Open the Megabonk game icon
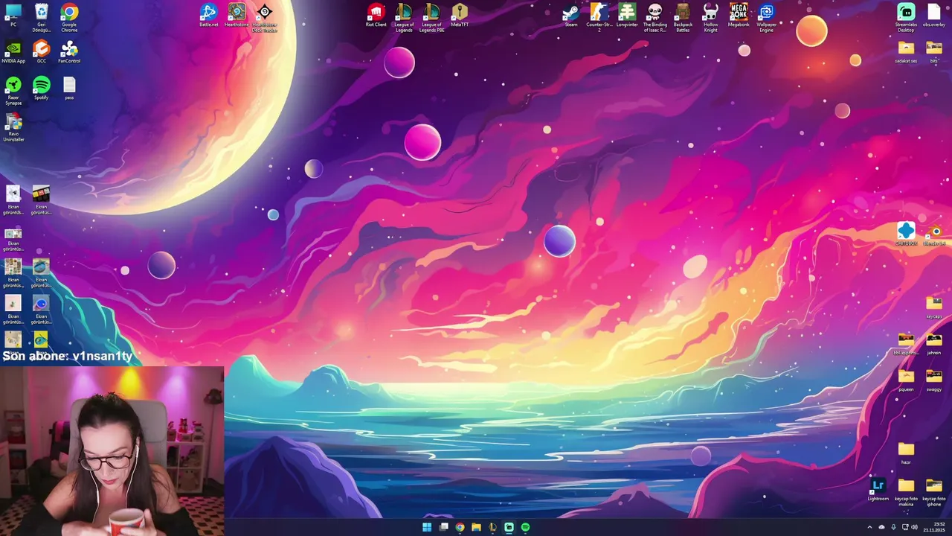952x536 pixels. [x=739, y=15]
